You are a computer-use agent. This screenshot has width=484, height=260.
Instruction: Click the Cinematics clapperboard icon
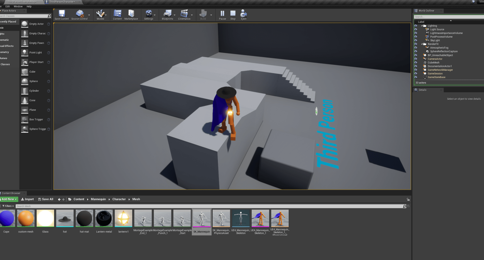[x=184, y=14]
